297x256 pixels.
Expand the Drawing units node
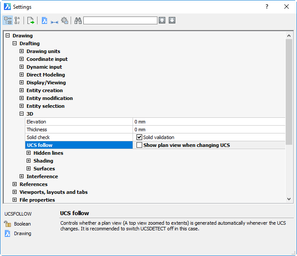coord(22,51)
